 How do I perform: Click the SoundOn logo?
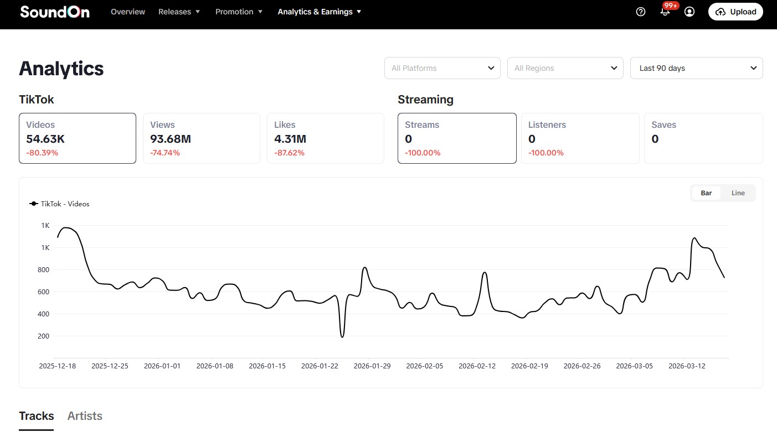tap(54, 12)
